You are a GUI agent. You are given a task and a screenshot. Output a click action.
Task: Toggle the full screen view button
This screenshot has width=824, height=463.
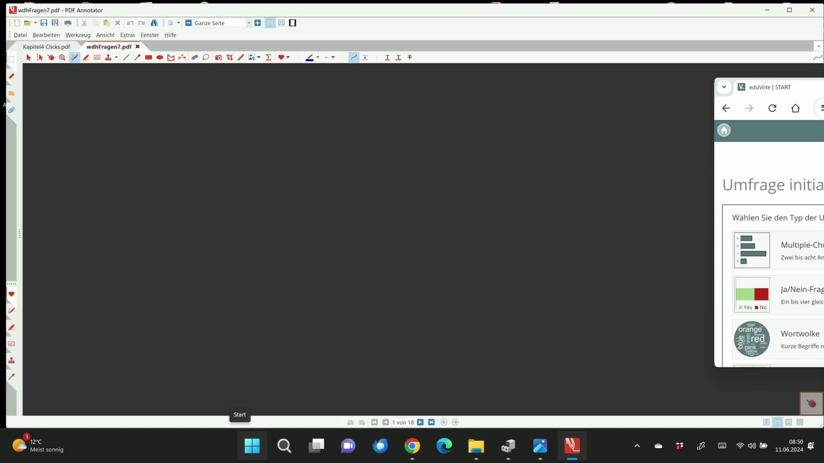click(x=293, y=23)
